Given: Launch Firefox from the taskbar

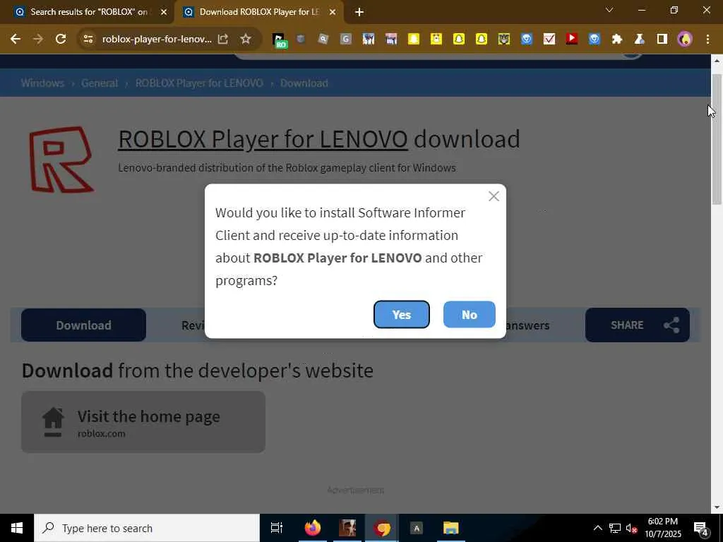Looking at the screenshot, I should [x=313, y=528].
